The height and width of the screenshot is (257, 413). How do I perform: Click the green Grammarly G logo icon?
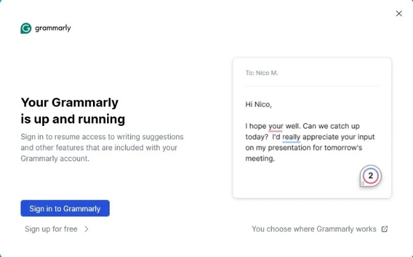pos(26,28)
